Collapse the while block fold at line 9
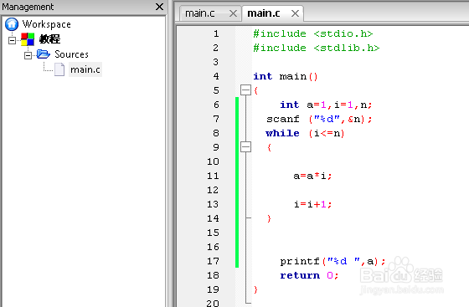The height and width of the screenshot is (307, 469). tap(246, 147)
